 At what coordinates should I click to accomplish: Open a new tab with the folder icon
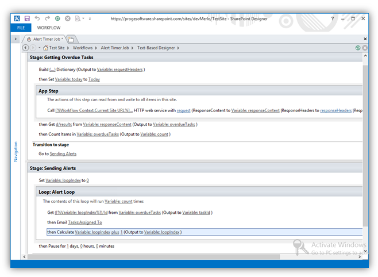pos(71,39)
